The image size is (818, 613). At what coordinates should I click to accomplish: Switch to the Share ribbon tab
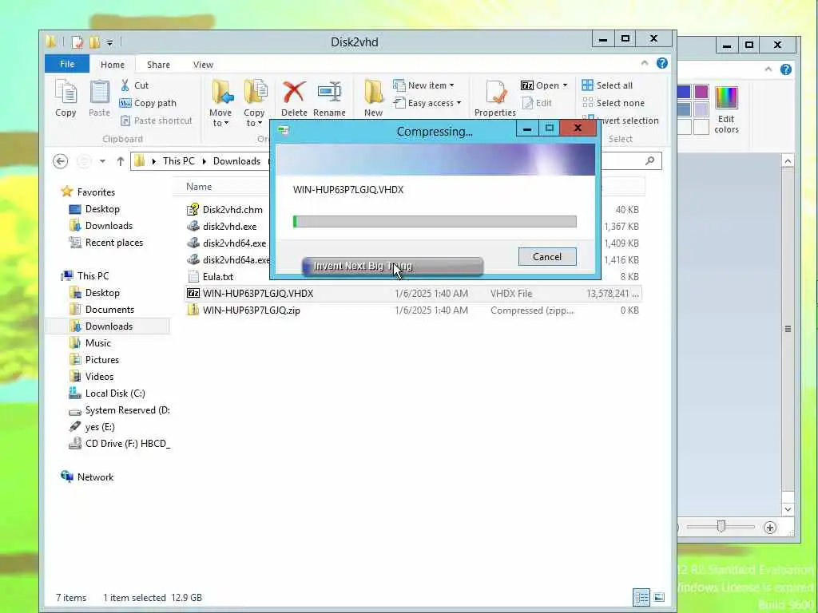tap(159, 65)
